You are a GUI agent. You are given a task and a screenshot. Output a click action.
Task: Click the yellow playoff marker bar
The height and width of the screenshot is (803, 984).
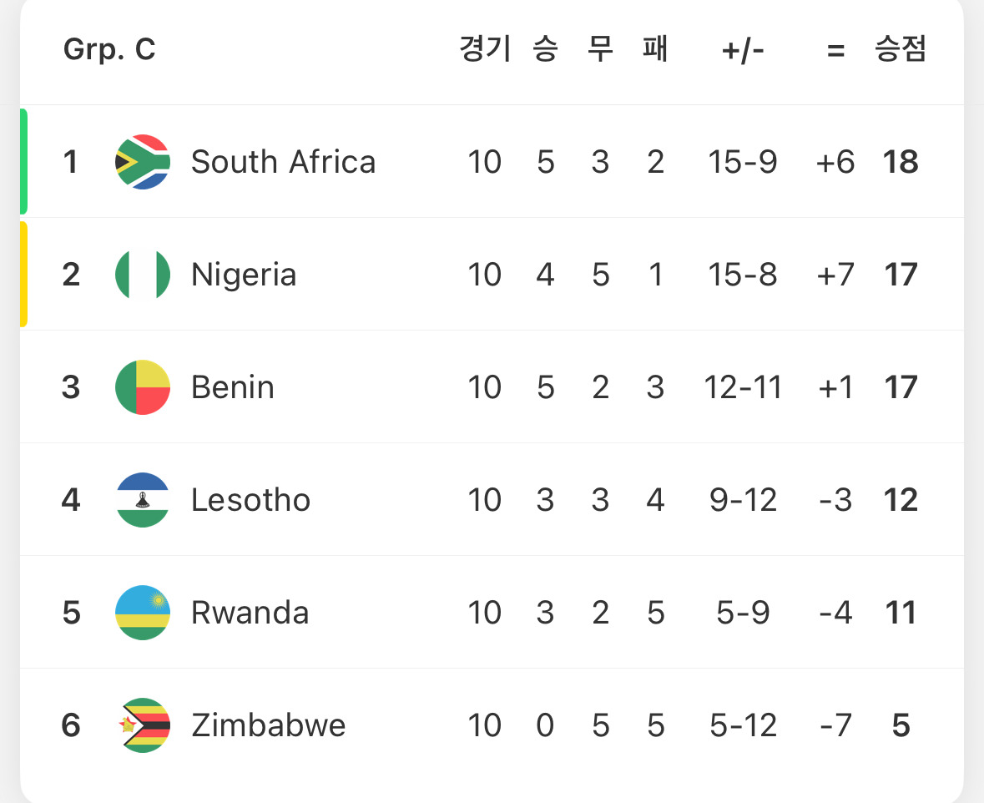(x=23, y=274)
